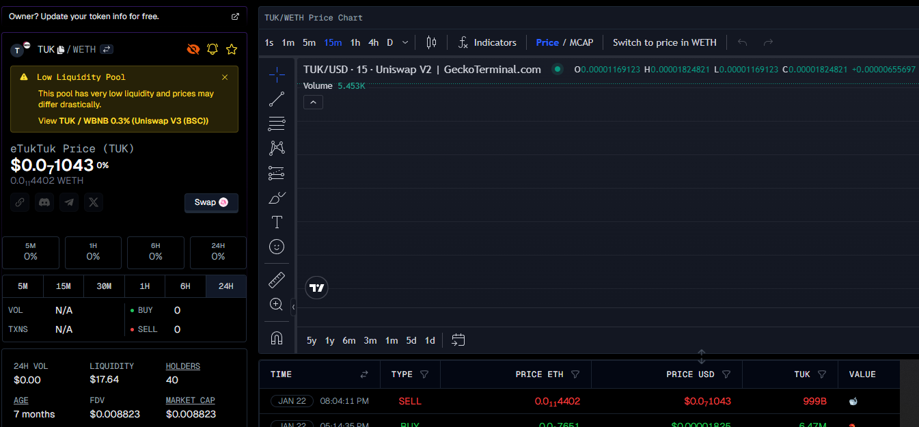Image resolution: width=919 pixels, height=427 pixels.
Task: Open the chart timeframe dropdown arrow
Action: pyautogui.click(x=405, y=42)
